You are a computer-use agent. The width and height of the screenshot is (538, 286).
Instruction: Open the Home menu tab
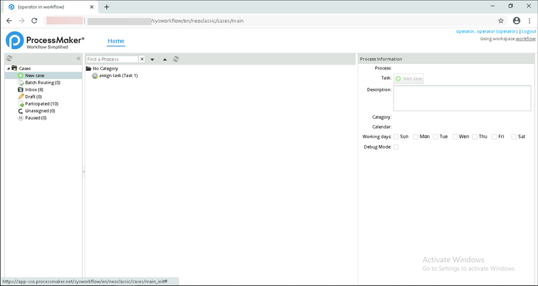pos(116,41)
